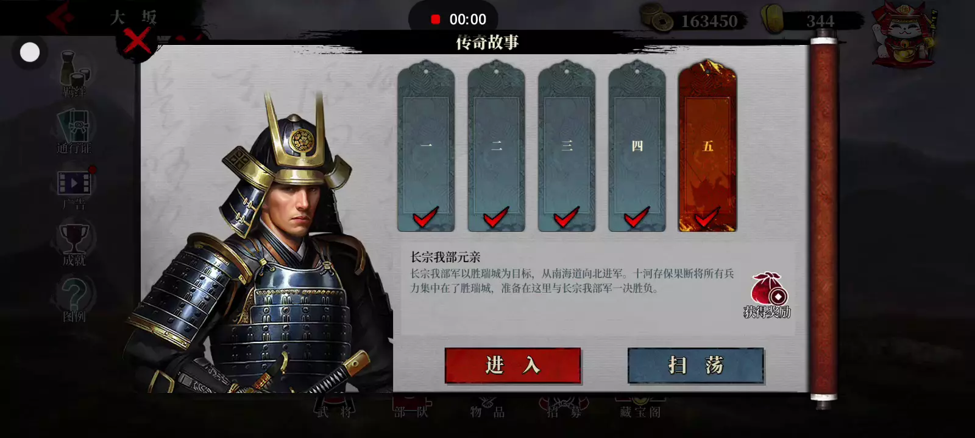This screenshot has width=975, height=438.
Task: Click the red 进入 button
Action: [x=512, y=366]
